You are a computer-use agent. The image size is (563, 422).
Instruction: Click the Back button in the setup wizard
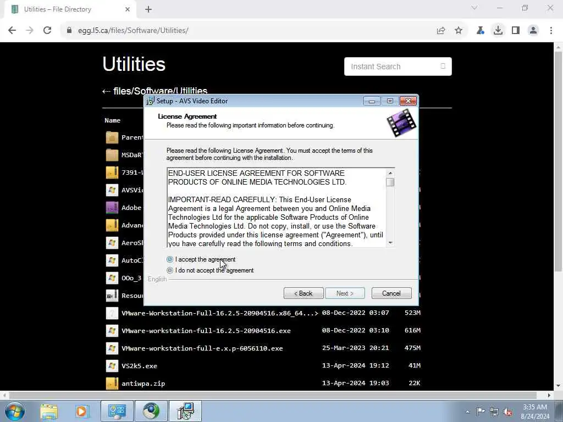(303, 293)
